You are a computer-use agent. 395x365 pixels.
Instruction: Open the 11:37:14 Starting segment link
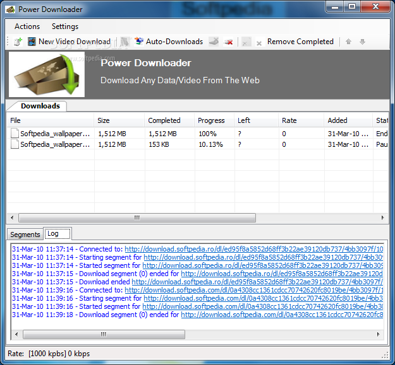coord(264,257)
